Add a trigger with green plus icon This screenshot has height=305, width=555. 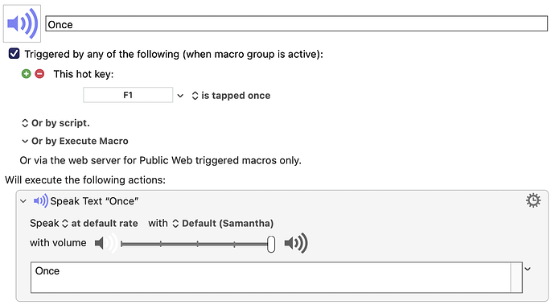(x=27, y=74)
